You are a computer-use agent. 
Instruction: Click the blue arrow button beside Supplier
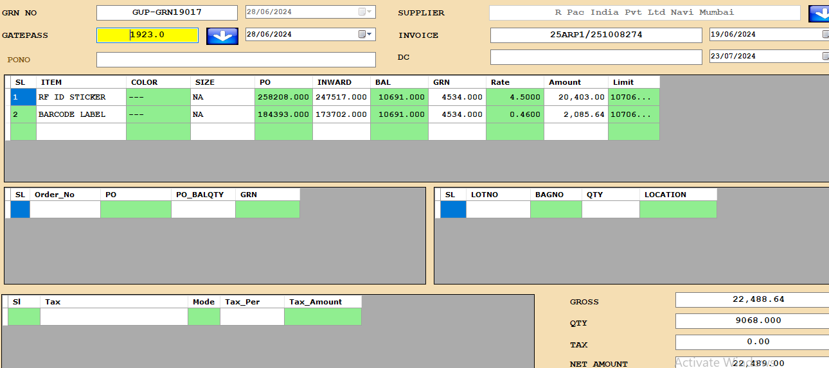coord(818,13)
